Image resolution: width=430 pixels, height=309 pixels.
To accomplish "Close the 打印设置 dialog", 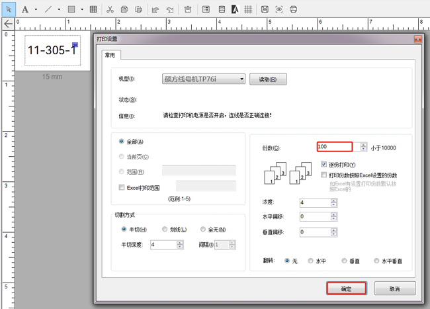I will pos(417,39).
